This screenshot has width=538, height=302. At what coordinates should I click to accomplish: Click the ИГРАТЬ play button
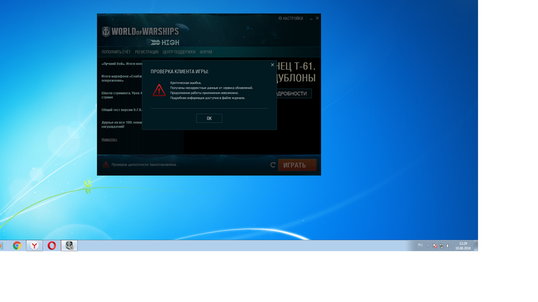click(295, 165)
